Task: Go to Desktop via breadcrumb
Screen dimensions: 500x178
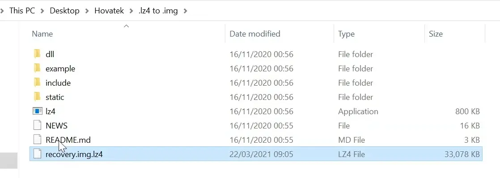Action: [x=64, y=11]
